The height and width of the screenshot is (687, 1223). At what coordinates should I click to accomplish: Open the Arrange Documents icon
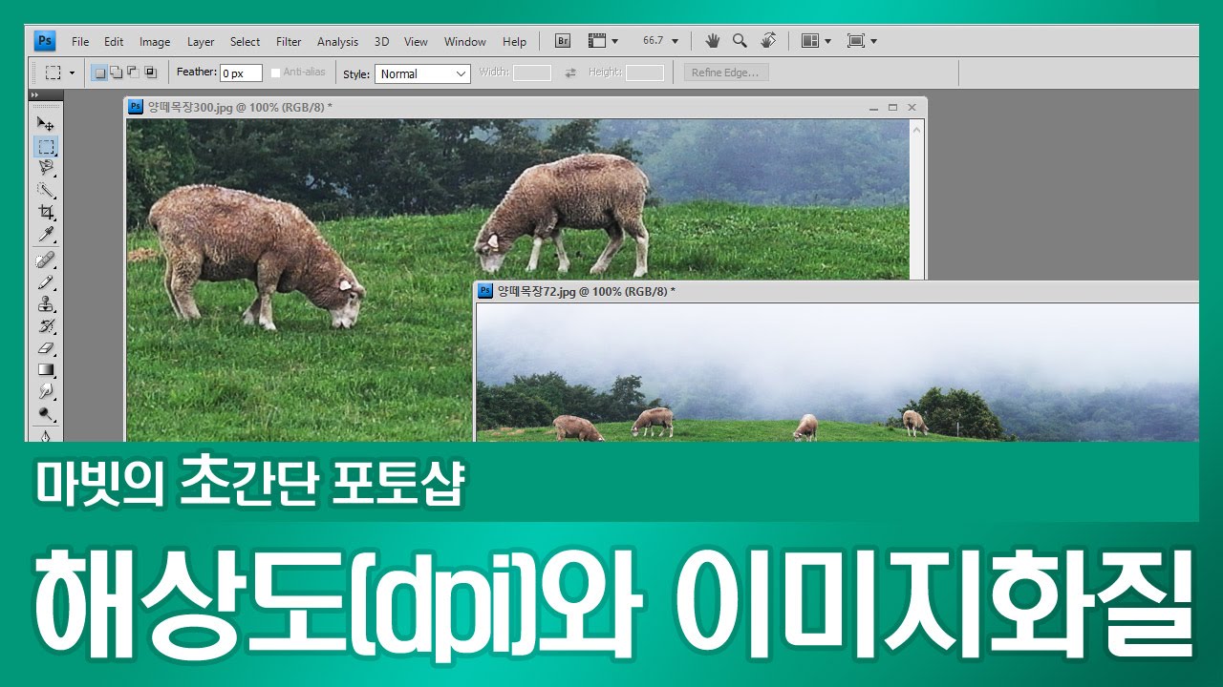[810, 41]
